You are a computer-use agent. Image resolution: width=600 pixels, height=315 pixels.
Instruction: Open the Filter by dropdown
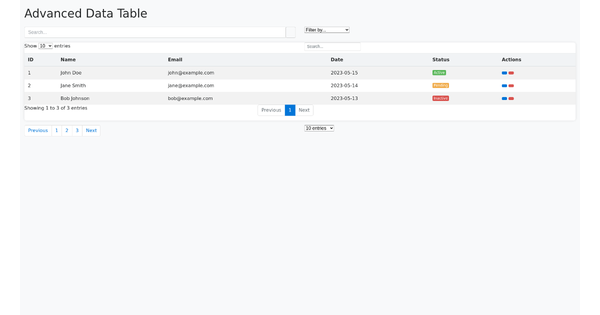tap(326, 29)
